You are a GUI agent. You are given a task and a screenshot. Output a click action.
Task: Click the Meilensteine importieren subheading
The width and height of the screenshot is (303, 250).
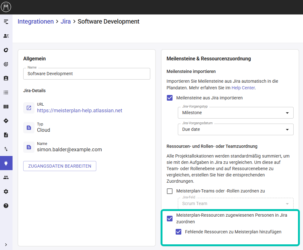tap(191, 71)
